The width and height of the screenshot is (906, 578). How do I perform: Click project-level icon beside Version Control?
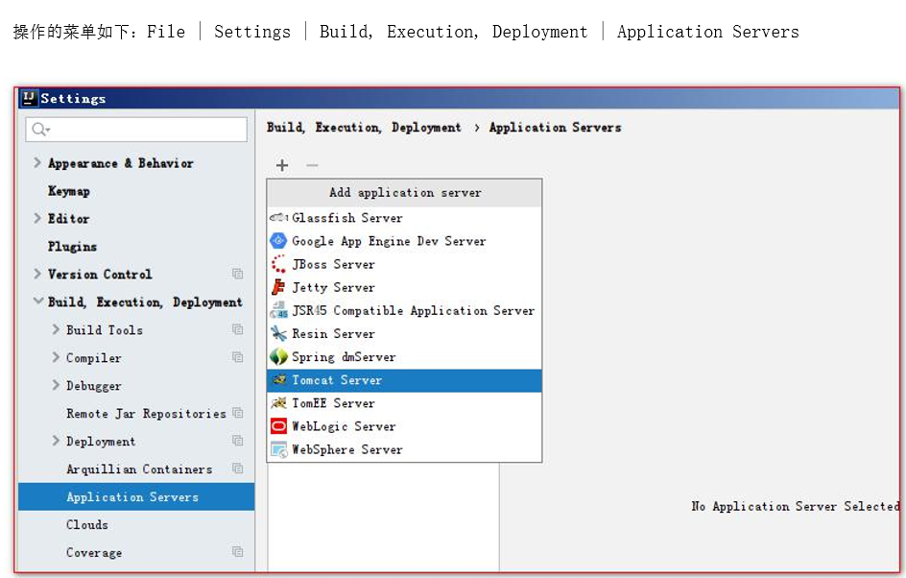[x=237, y=274]
